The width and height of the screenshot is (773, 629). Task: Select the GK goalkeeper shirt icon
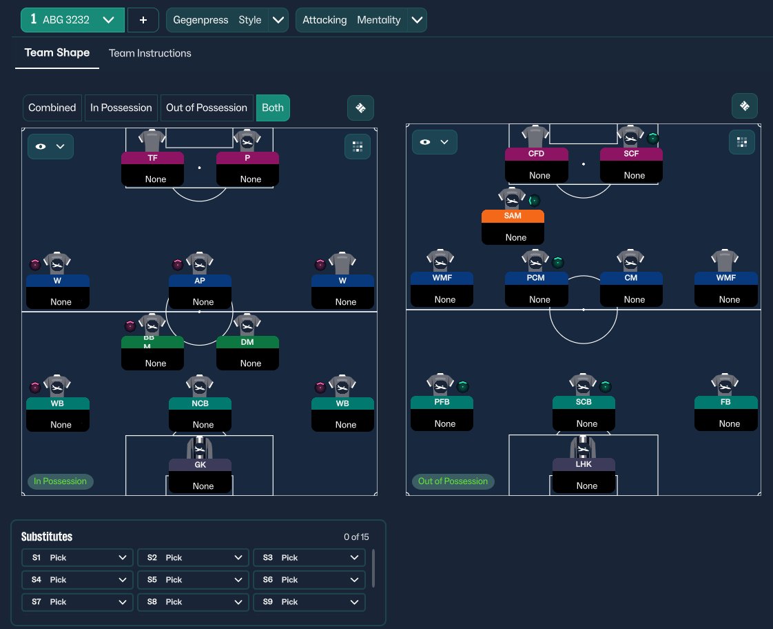200,447
